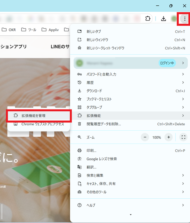
Task: Click the search-and-edit page icon
Action: point(79,175)
